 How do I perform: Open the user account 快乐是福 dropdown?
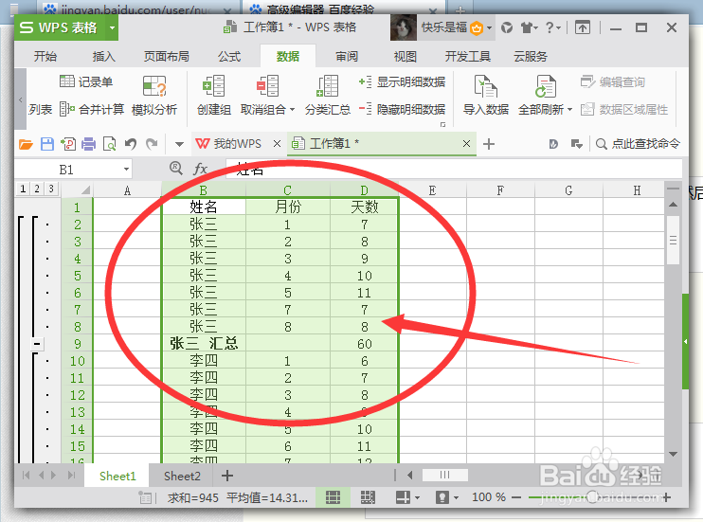490,27
